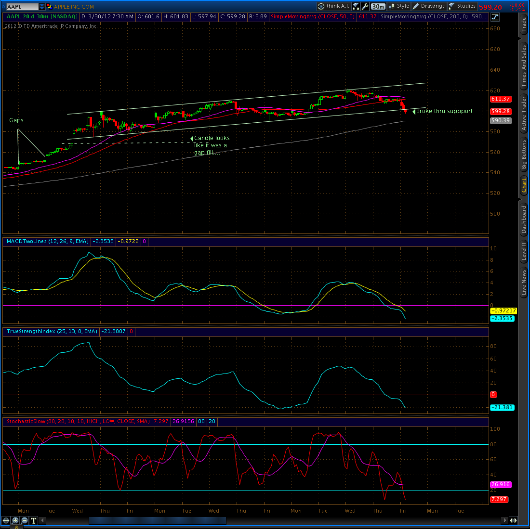Click the price curve icon beside study labels

point(495,17)
